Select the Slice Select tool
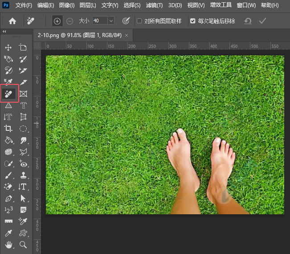The image size is (290, 254). click(23, 71)
